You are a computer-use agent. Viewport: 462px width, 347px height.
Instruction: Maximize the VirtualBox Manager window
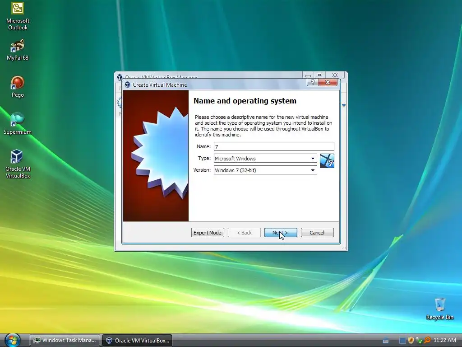pyautogui.click(x=319, y=75)
